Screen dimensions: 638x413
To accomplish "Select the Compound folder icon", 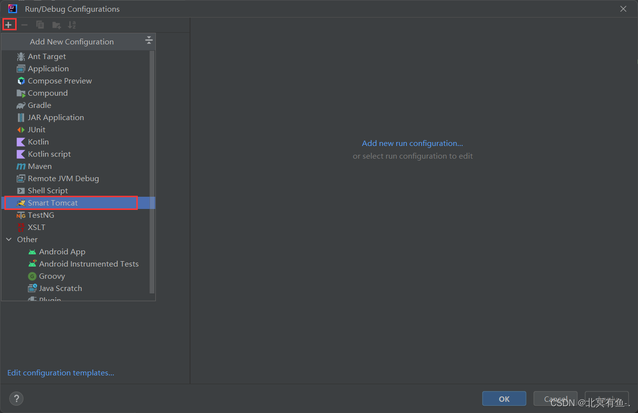I will click(x=21, y=93).
